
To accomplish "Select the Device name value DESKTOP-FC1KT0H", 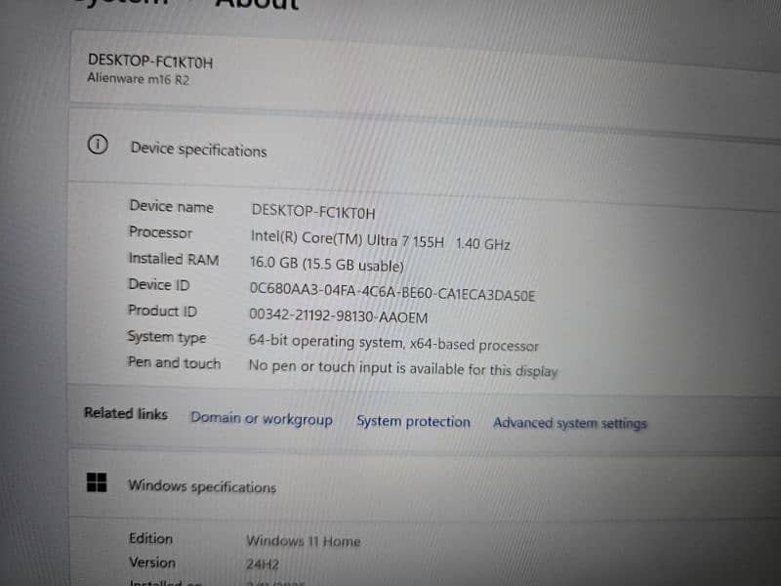I will (x=313, y=212).
